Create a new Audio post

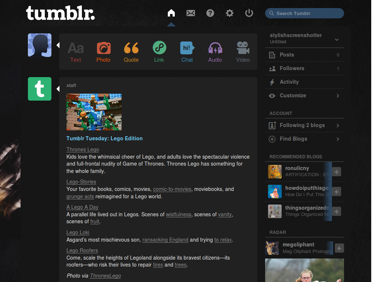[x=215, y=52]
